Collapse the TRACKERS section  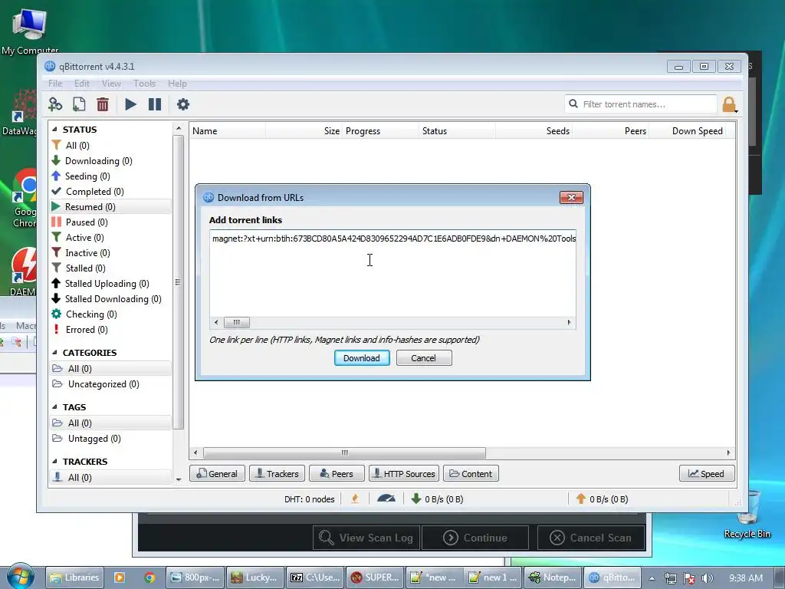click(x=54, y=461)
